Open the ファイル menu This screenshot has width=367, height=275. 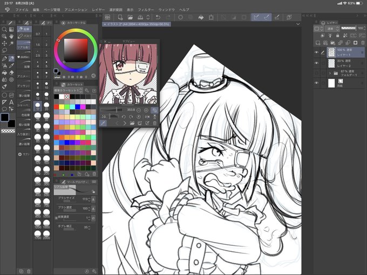click(22, 10)
